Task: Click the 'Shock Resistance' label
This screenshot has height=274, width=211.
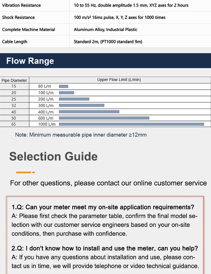Action: click(18, 17)
